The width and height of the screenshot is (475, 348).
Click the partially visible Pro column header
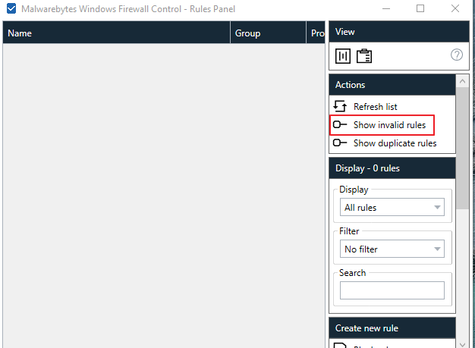(316, 33)
